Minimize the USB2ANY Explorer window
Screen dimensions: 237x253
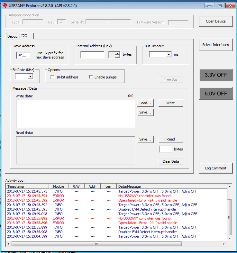pyautogui.click(x=209, y=6)
